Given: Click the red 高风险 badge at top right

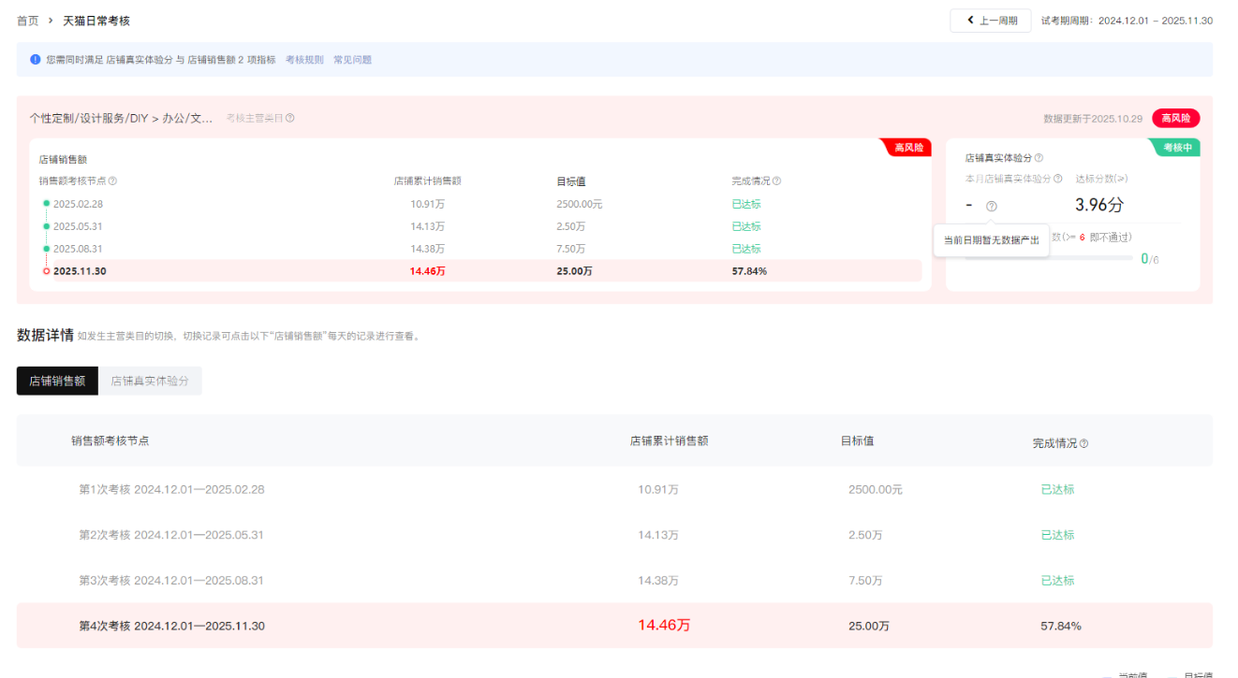Looking at the screenshot, I should (x=1175, y=119).
